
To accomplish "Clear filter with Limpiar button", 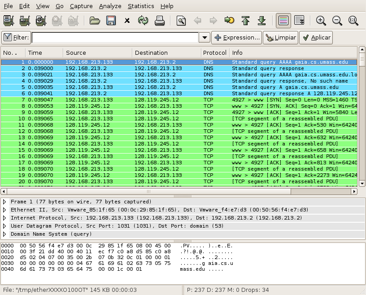I will (281, 38).
